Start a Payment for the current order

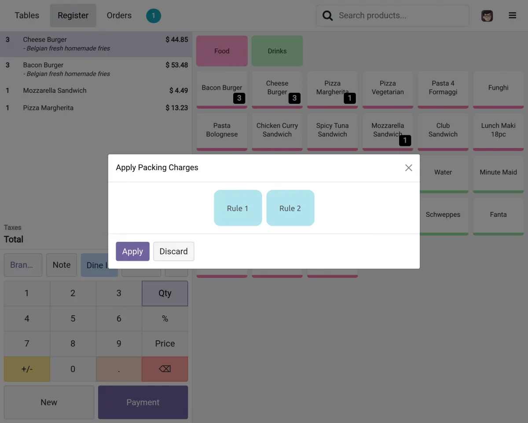point(143,402)
